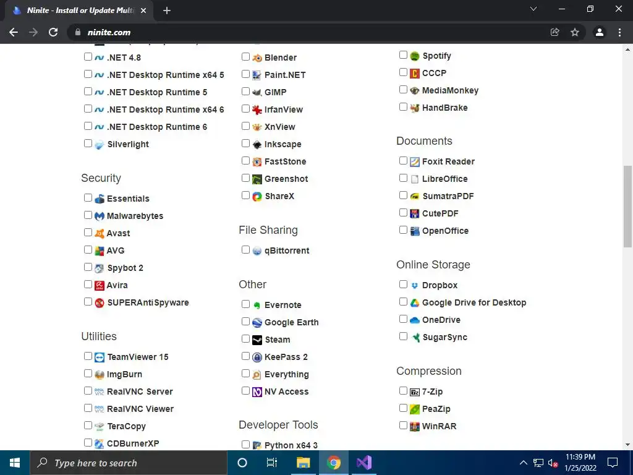Open the Windows Start menu
This screenshot has height=475, width=633.
click(x=15, y=463)
